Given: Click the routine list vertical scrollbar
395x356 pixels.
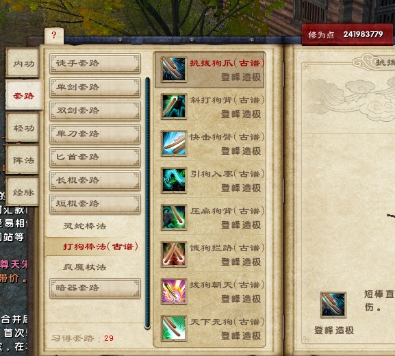Looking at the screenshot, I should point(147,203).
